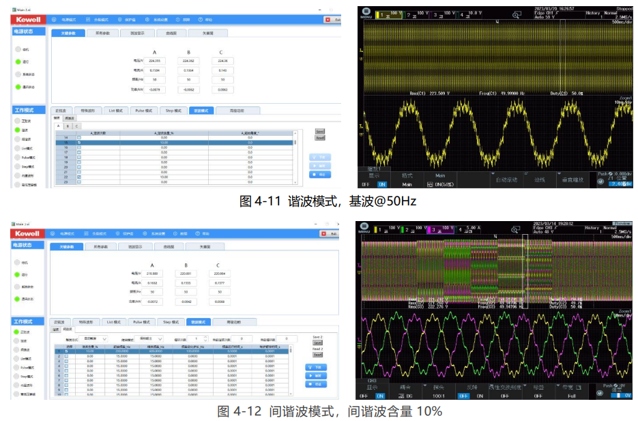Select Pulse模式 radio in Figure 4-12 work mode panel
The width and height of the screenshot is (638, 421).
[x=16, y=367]
